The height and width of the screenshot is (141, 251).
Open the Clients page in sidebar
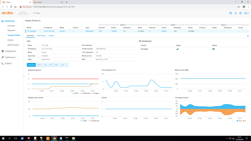[10, 40]
